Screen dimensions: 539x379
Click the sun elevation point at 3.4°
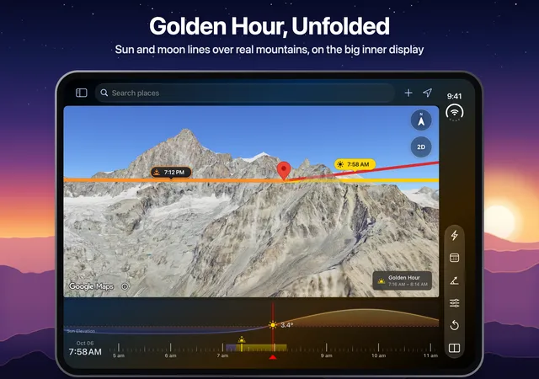coord(273,324)
